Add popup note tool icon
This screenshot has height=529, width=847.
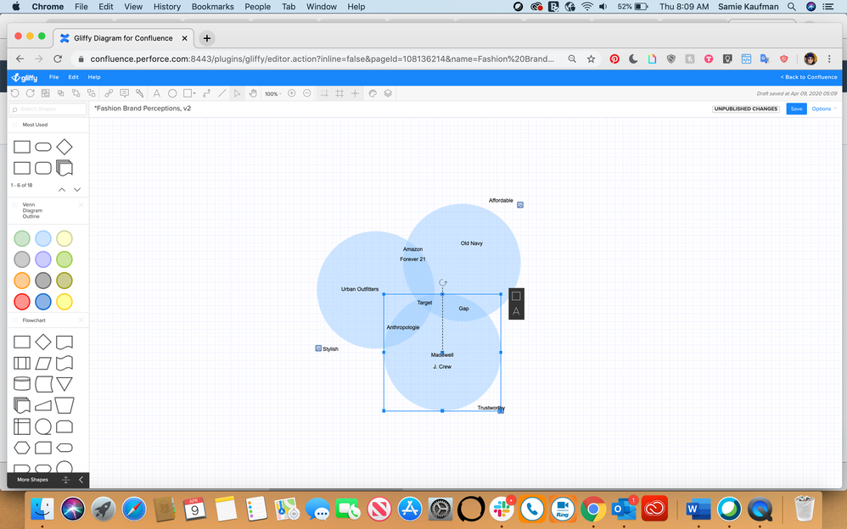tap(124, 93)
